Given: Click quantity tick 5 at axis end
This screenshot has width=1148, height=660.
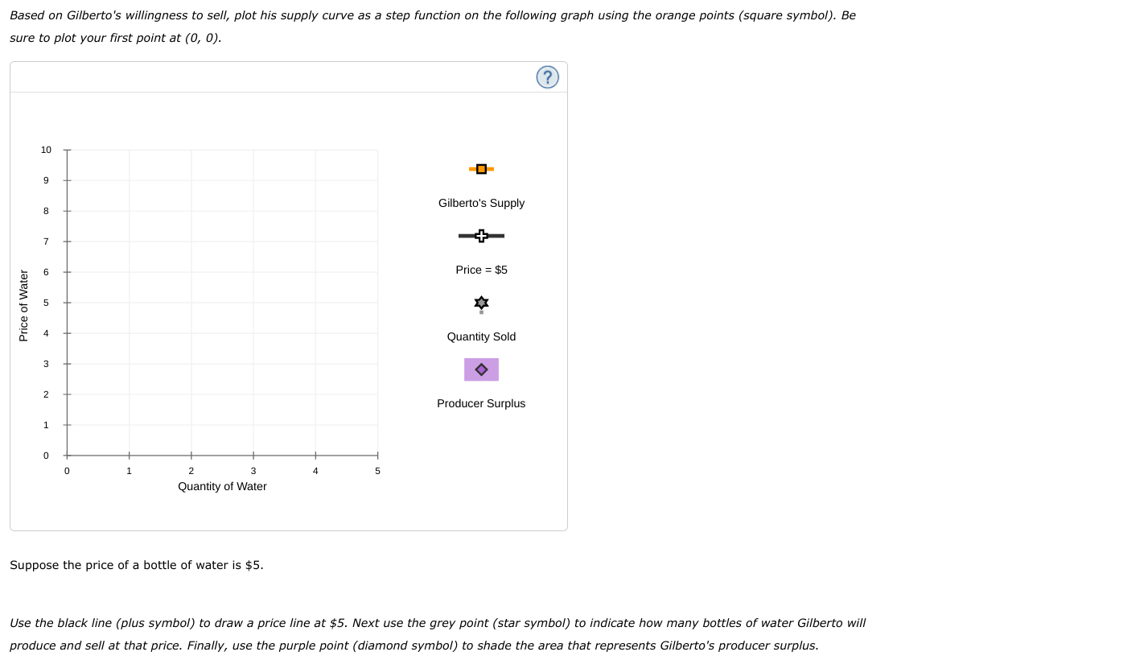Looking at the screenshot, I should [x=377, y=471].
